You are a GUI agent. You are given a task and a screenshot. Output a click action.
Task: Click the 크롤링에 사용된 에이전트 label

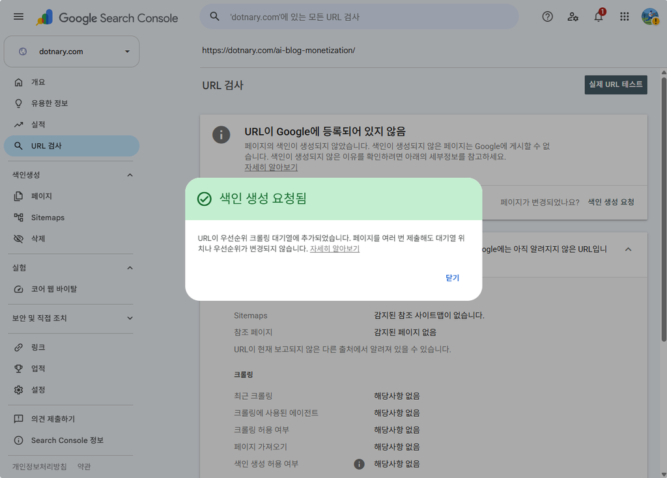click(x=276, y=413)
